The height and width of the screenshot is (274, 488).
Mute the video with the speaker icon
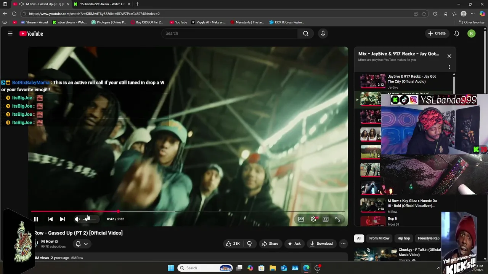click(x=77, y=219)
